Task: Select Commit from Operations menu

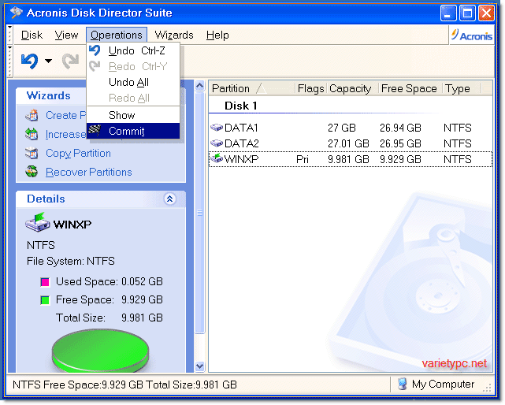Action: pos(126,131)
